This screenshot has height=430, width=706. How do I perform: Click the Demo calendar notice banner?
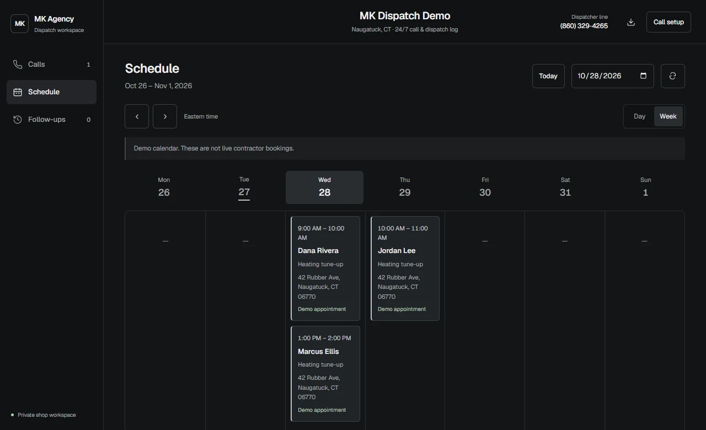point(405,148)
